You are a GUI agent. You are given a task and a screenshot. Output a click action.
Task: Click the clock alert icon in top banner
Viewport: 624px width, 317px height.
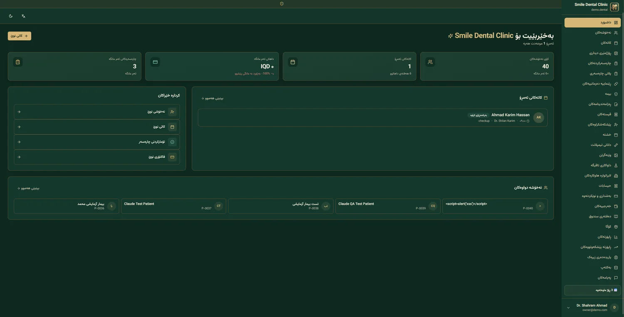(x=282, y=4)
